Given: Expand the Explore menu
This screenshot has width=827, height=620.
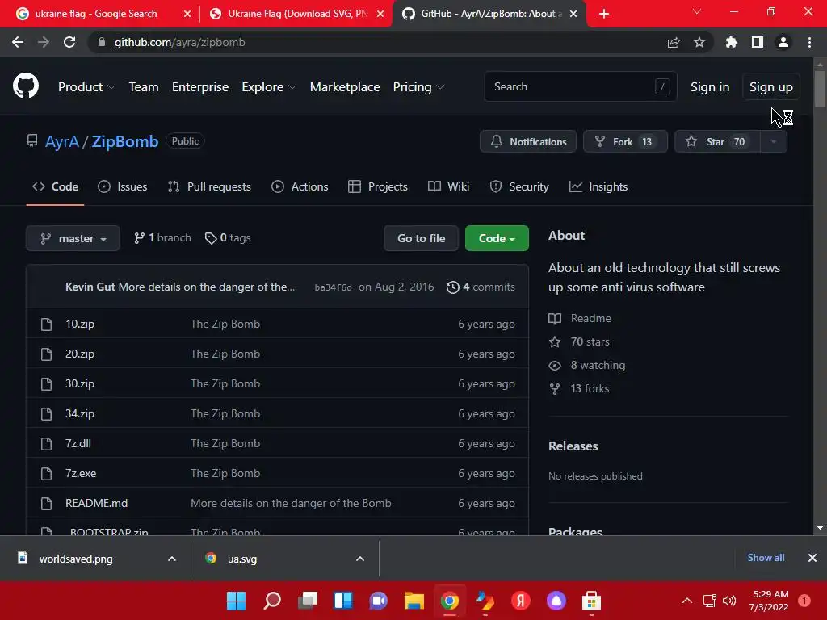Looking at the screenshot, I should click(269, 87).
